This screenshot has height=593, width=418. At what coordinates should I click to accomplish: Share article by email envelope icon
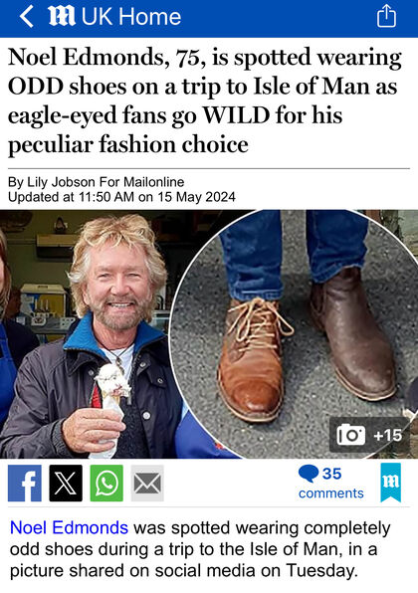click(x=147, y=484)
